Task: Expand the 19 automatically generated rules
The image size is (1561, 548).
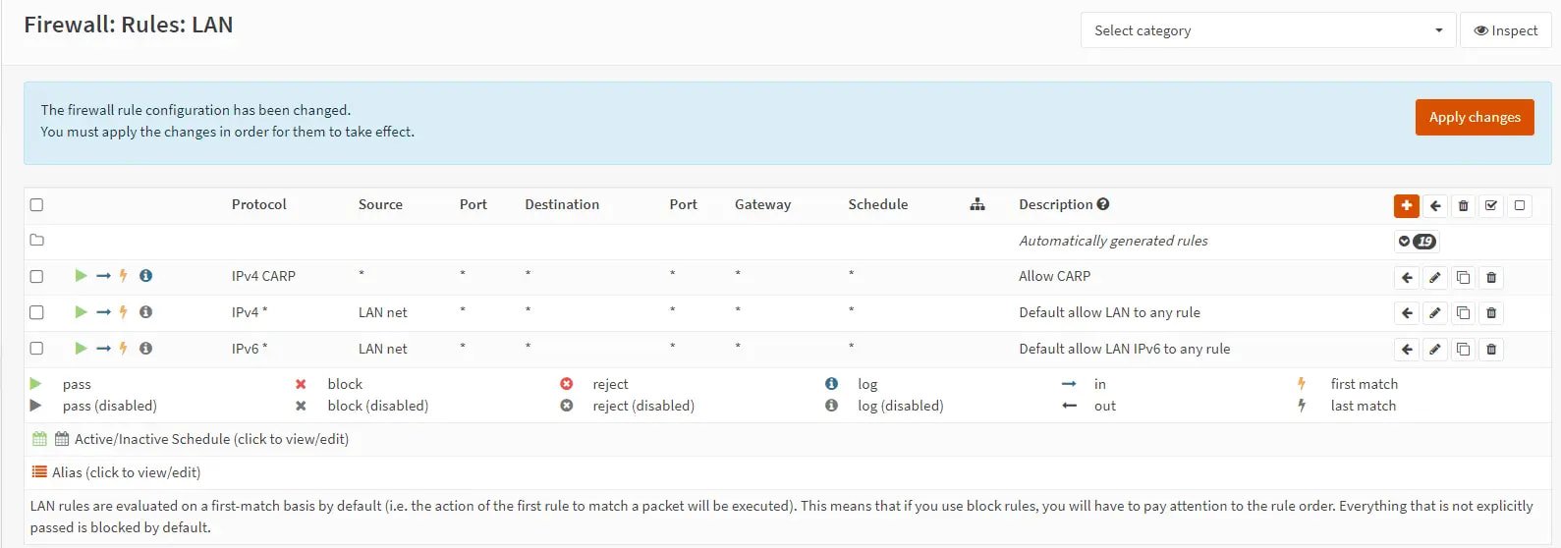Action: pos(1417,242)
